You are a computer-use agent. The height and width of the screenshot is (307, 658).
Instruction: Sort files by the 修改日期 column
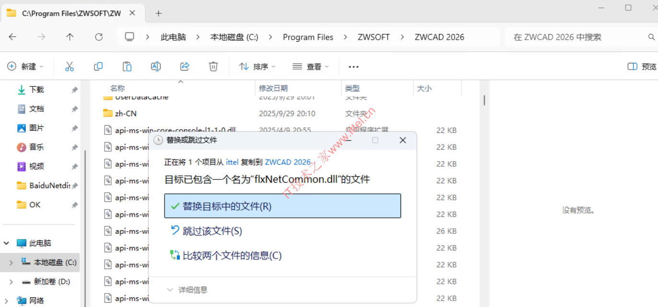(x=273, y=88)
